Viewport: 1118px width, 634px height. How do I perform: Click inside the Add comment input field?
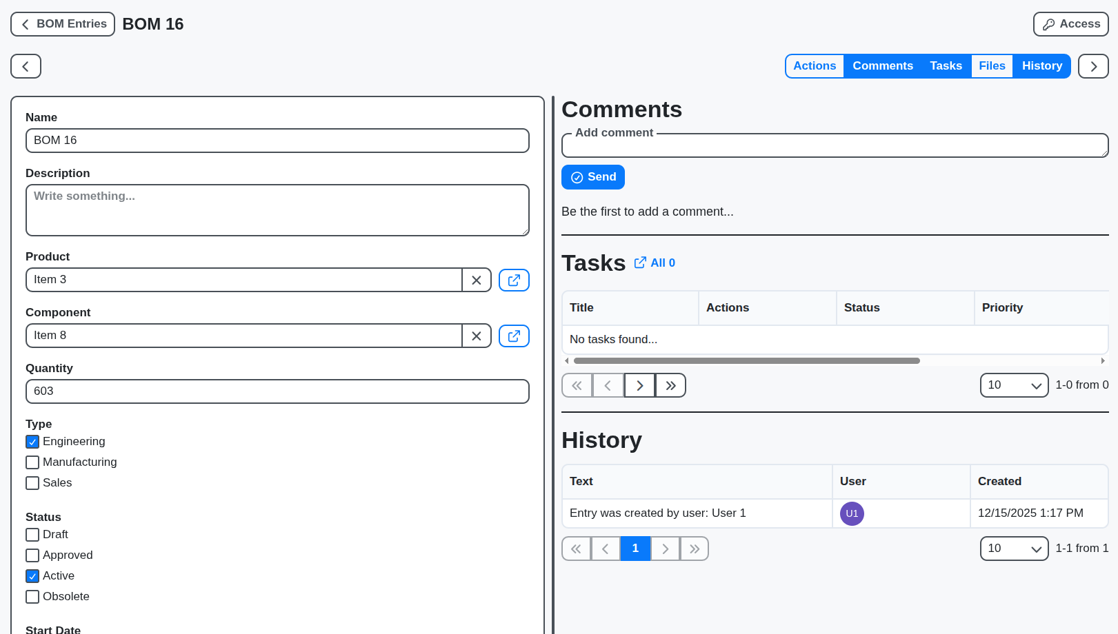pos(835,145)
